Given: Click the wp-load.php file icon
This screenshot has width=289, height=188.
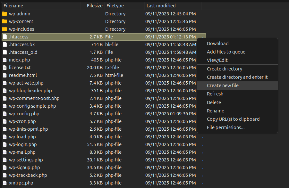Looking at the screenshot, I should click(x=5, y=137).
